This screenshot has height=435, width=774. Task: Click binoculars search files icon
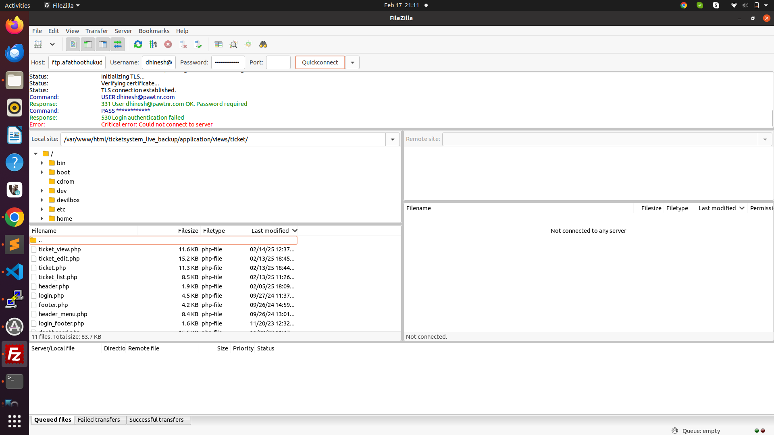[263, 44]
